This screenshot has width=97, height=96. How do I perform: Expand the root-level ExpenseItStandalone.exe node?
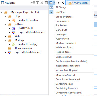[x=5, y=52]
